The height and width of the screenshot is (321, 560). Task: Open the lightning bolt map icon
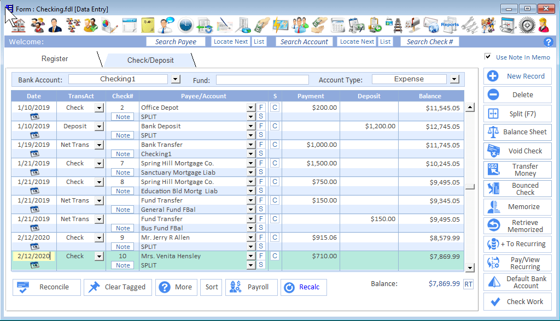pyautogui.click(x=281, y=25)
